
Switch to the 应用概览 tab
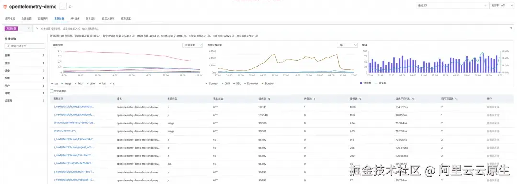(10, 19)
